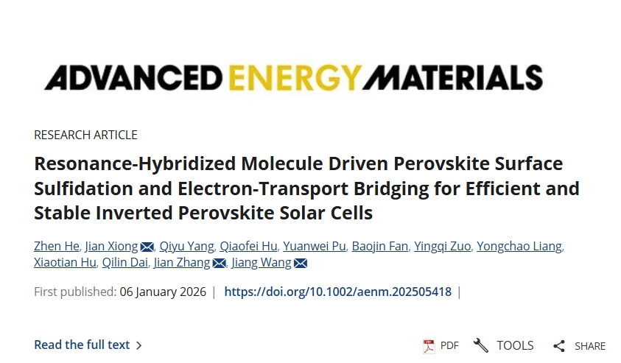Click the envelope icon beside Jian Xiong
The width and height of the screenshot is (621, 363).
[x=147, y=247]
